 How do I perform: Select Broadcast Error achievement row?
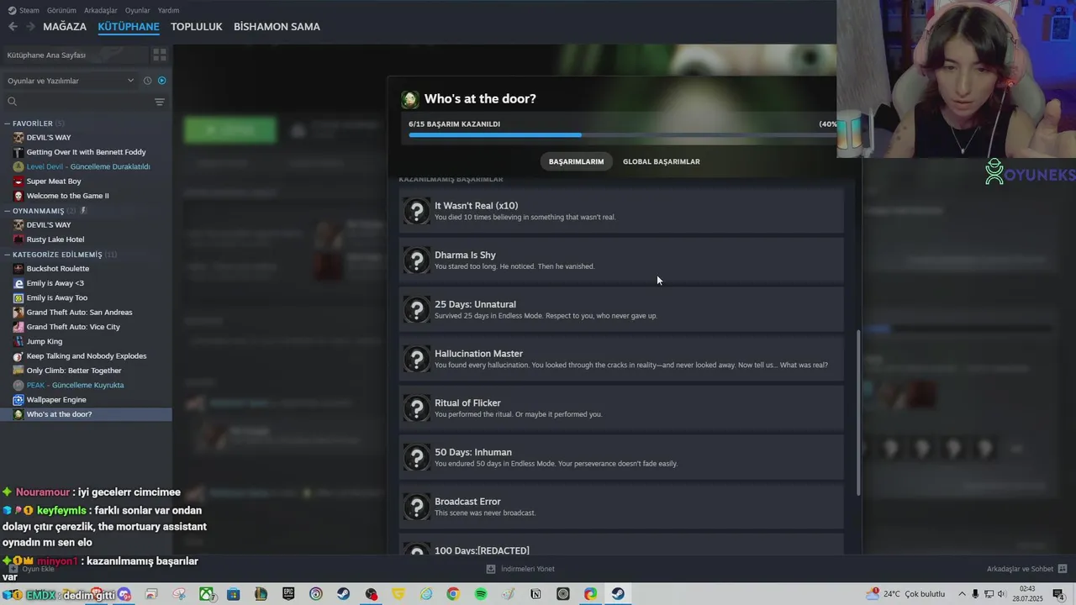click(621, 507)
